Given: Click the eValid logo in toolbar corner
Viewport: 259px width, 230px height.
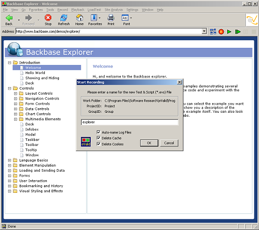Looking at the screenshot, I should pyautogui.click(x=252, y=20).
